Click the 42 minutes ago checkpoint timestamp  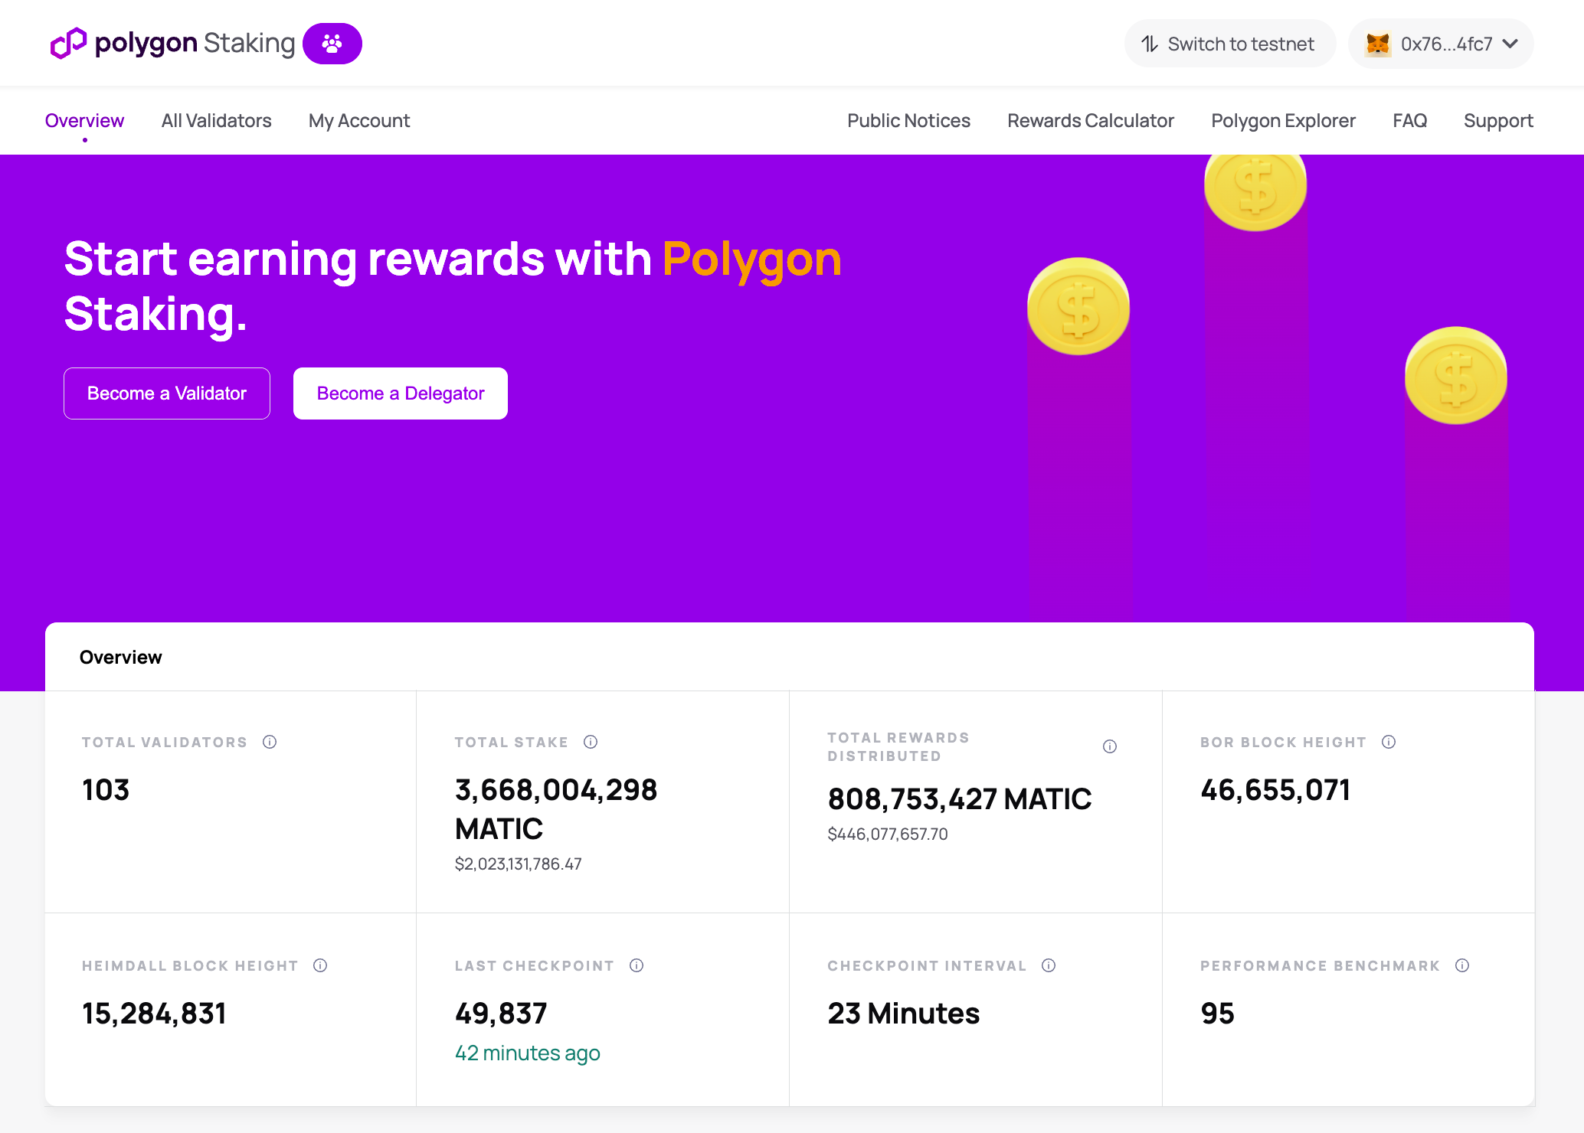527,1053
